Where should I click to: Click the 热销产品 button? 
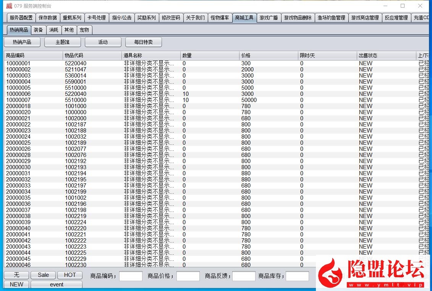pos(22,42)
